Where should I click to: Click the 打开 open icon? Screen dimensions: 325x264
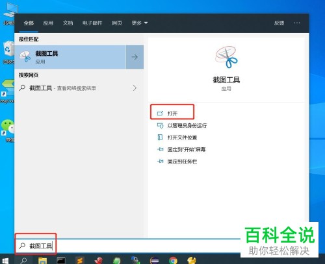pyautogui.click(x=160, y=114)
